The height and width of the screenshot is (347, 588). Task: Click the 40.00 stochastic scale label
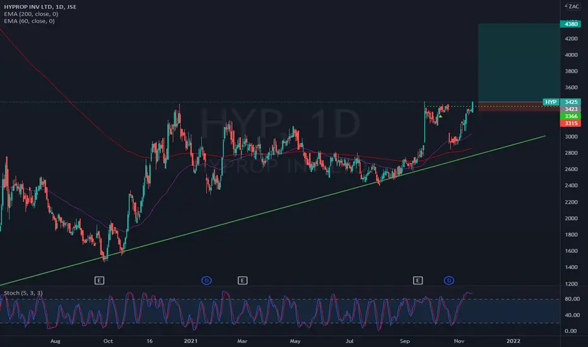click(x=573, y=315)
